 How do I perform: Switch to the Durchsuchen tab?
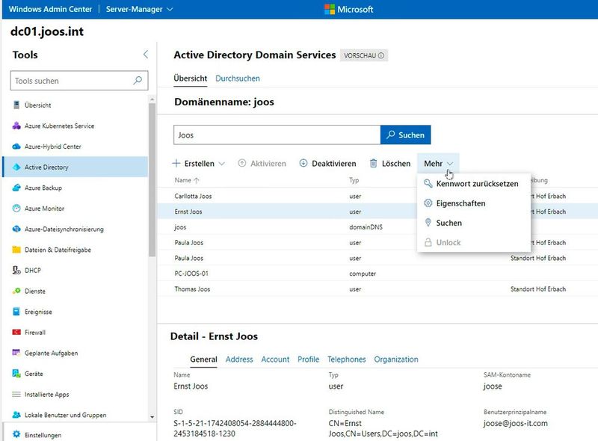pos(239,78)
